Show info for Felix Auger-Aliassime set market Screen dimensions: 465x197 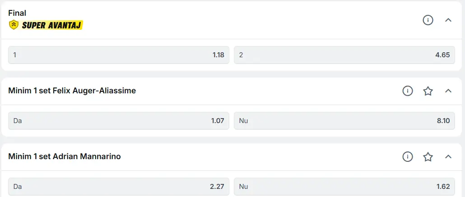click(x=408, y=91)
